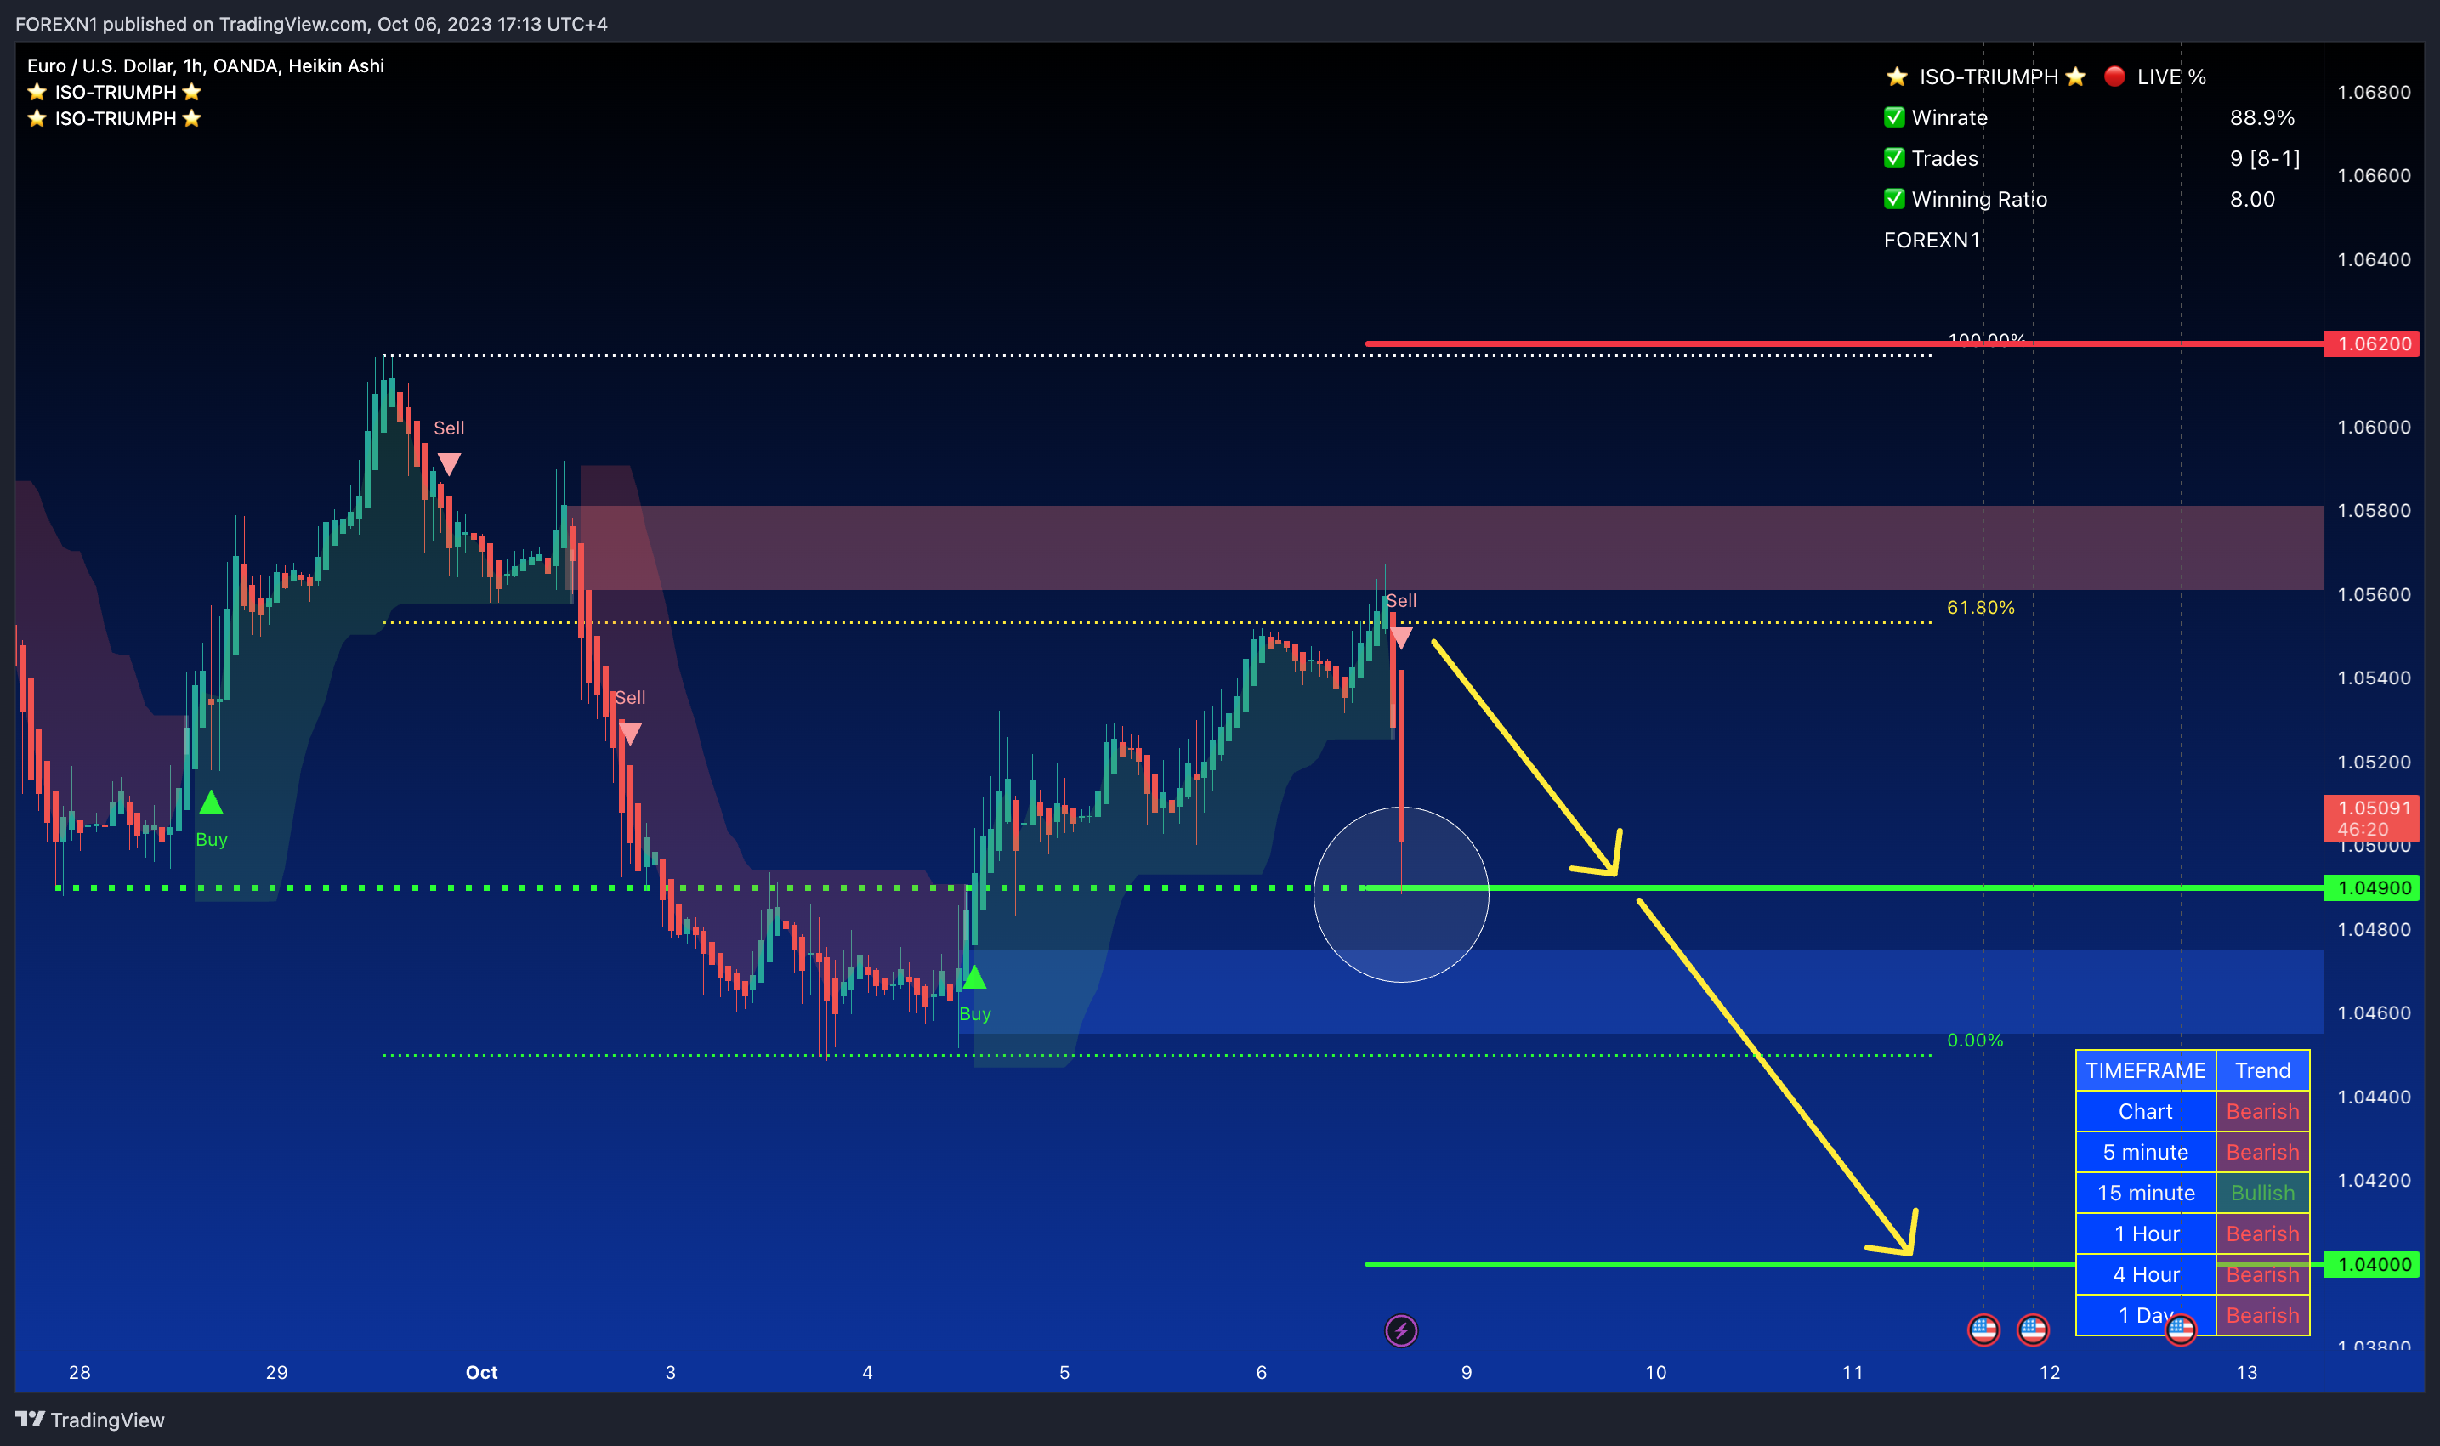Click the Chart row label in trend table
2440x1446 pixels.
[x=2145, y=1111]
